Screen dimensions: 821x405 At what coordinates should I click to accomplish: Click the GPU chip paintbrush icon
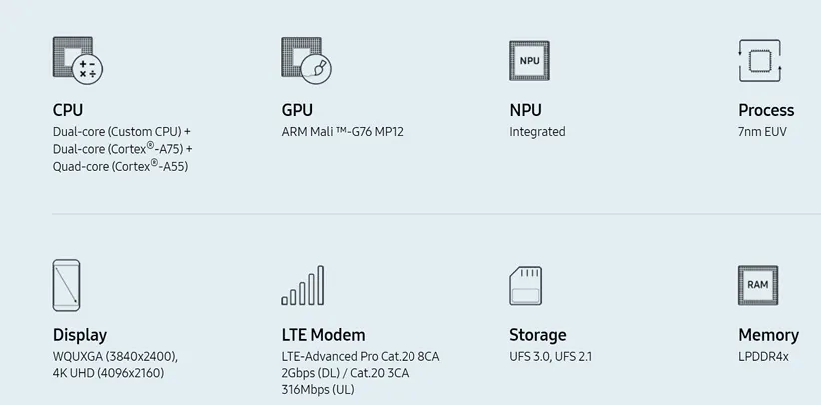point(306,60)
